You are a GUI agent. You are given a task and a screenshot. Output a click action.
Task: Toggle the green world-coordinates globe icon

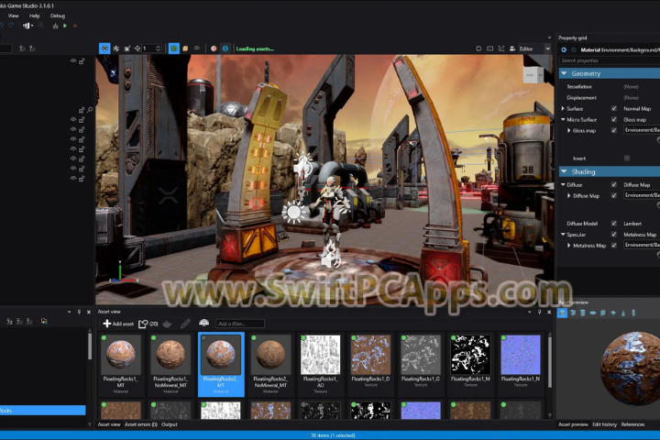click(x=173, y=49)
